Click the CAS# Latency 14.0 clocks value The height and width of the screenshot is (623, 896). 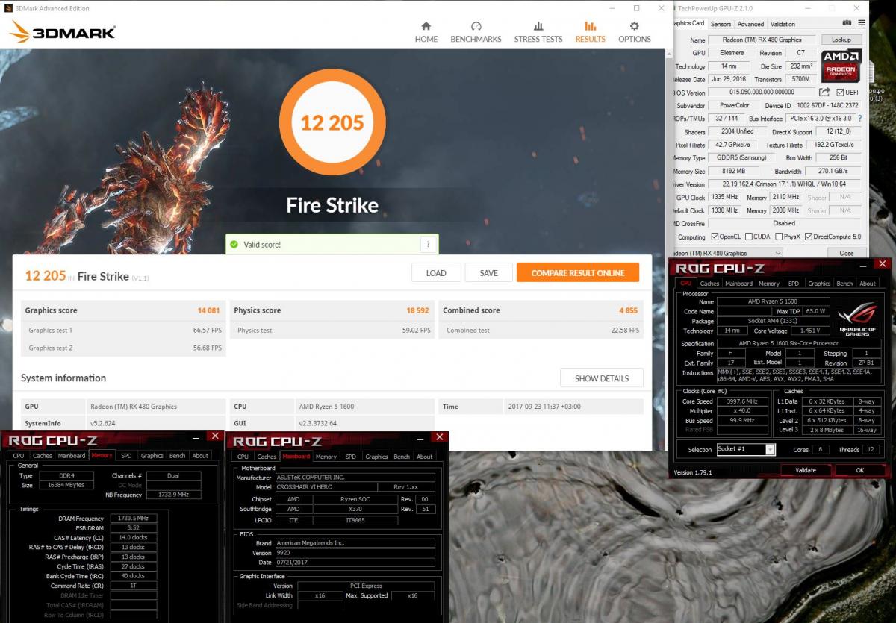click(134, 537)
